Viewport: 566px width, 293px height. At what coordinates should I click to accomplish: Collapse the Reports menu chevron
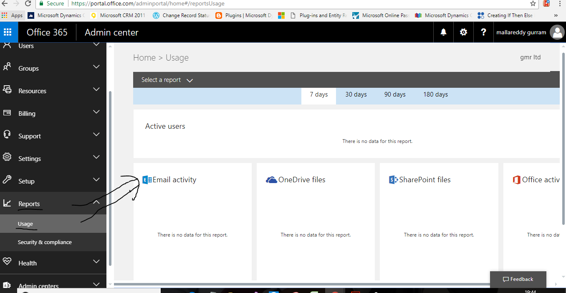(x=96, y=202)
